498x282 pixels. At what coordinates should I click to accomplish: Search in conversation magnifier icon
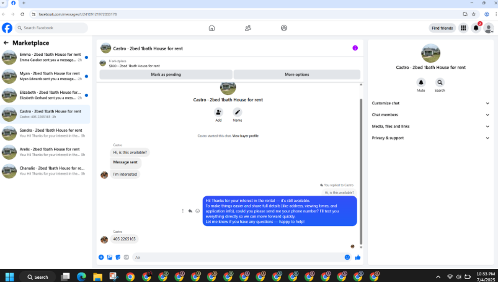(440, 83)
